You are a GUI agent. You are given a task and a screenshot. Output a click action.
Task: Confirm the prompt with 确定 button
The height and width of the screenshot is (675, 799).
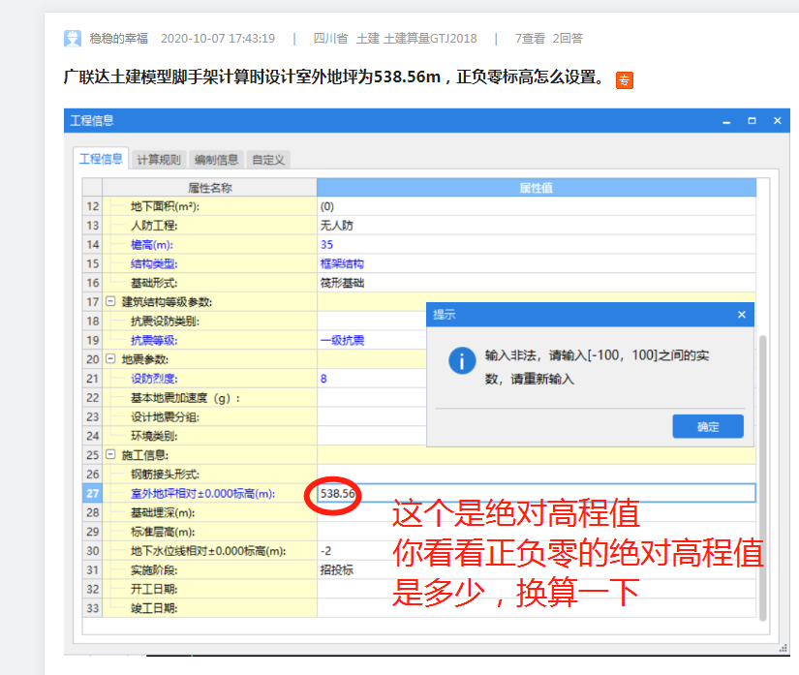pyautogui.click(x=708, y=426)
